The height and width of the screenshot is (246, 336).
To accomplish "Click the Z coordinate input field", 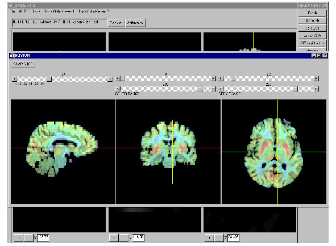I will tap(233, 237).
